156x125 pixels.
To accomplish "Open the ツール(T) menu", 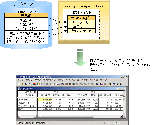I will click(x=84, y=80).
